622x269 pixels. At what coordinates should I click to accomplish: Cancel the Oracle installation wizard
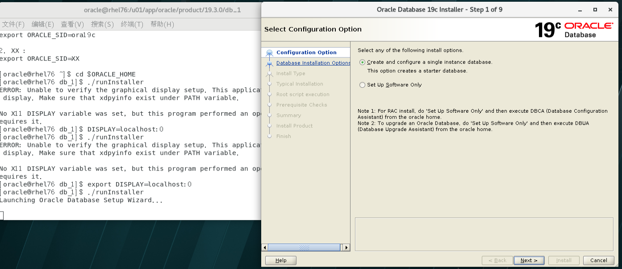pos(598,261)
